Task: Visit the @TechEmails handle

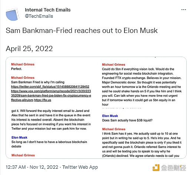Action: [39, 16]
